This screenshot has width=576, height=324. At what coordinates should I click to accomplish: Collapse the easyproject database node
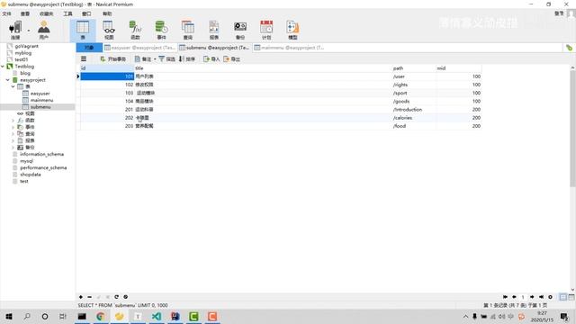pos(8,80)
